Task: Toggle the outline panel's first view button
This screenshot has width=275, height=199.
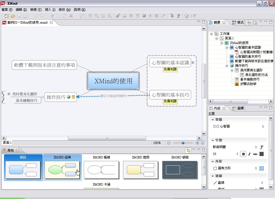Action: click(249, 23)
